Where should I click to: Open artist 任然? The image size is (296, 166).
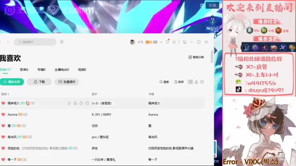coord(95,125)
